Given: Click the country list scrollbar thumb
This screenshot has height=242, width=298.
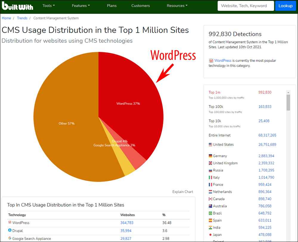Looking at the screenshot, I should point(288,102).
